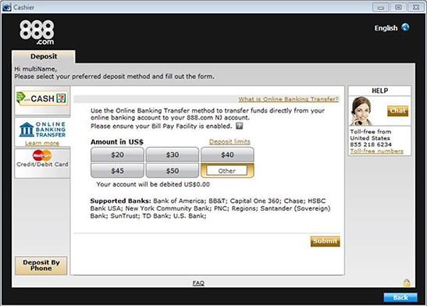Submit the deposit form
The height and width of the screenshot is (306, 427).
pos(326,241)
